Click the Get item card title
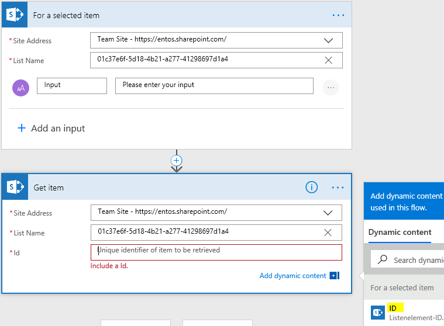Image resolution: width=444 pixels, height=326 pixels. [x=49, y=188]
